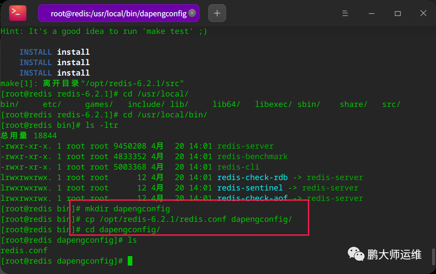This screenshot has width=436, height=274.
Task: Click the 'ls' command after dapengconfig prompt
Action: pyautogui.click(x=132, y=240)
